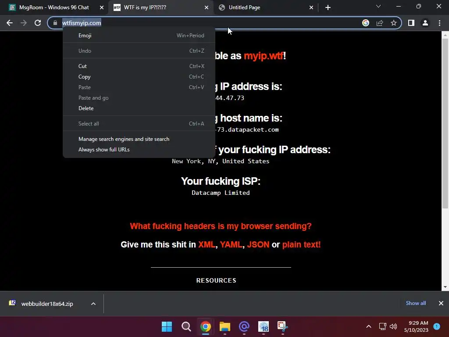Open a new tab
The width and height of the screenshot is (449, 337).
[x=328, y=7]
